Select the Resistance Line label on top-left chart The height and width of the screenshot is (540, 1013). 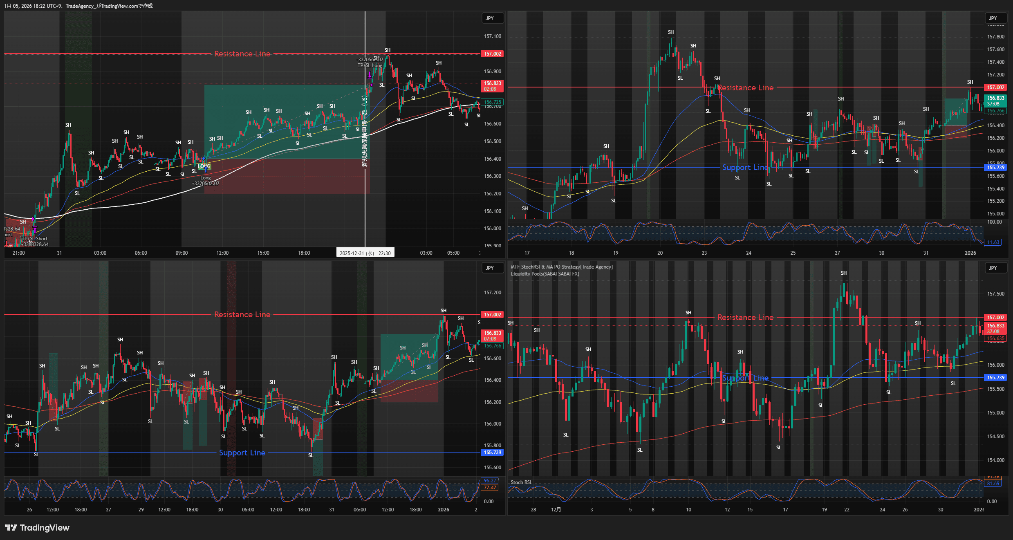coord(242,54)
